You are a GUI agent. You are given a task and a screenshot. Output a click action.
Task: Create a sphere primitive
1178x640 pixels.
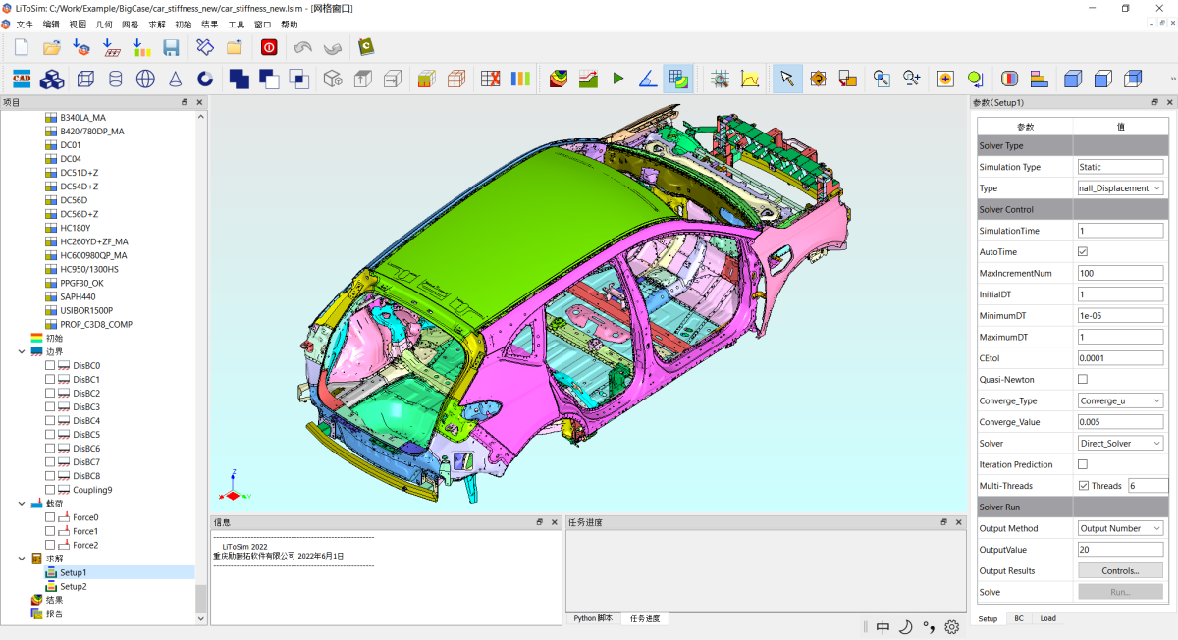pyautogui.click(x=145, y=79)
